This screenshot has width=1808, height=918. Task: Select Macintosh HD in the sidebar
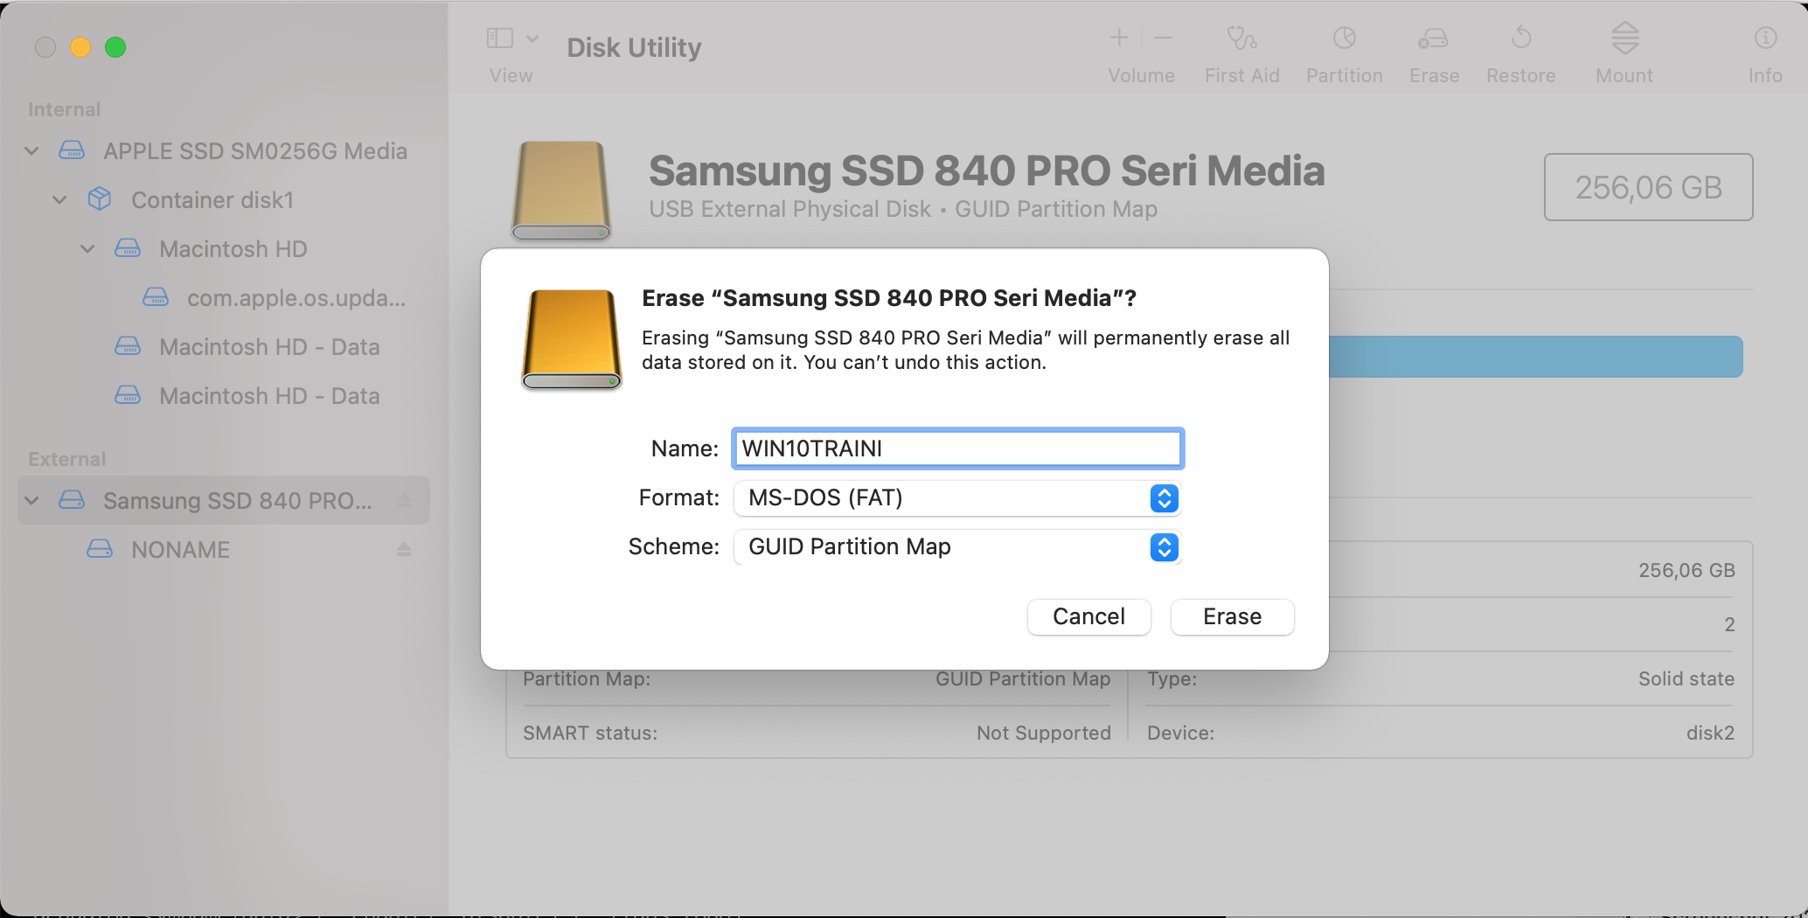(x=233, y=249)
